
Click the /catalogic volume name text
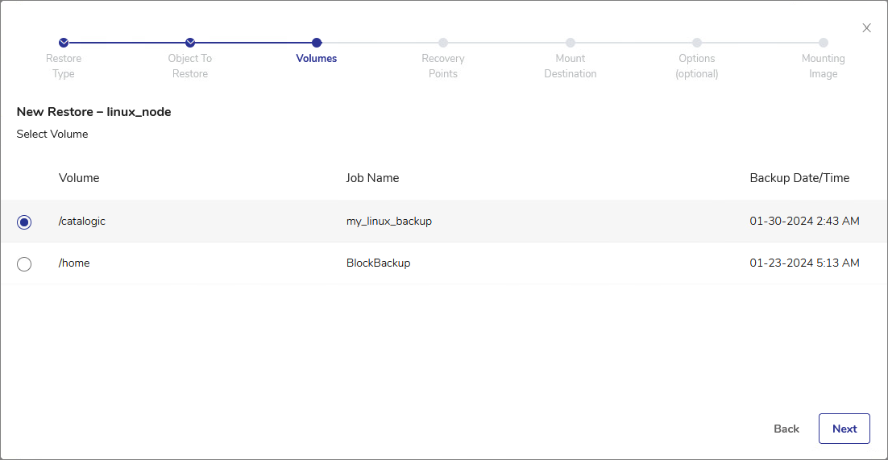(82, 221)
